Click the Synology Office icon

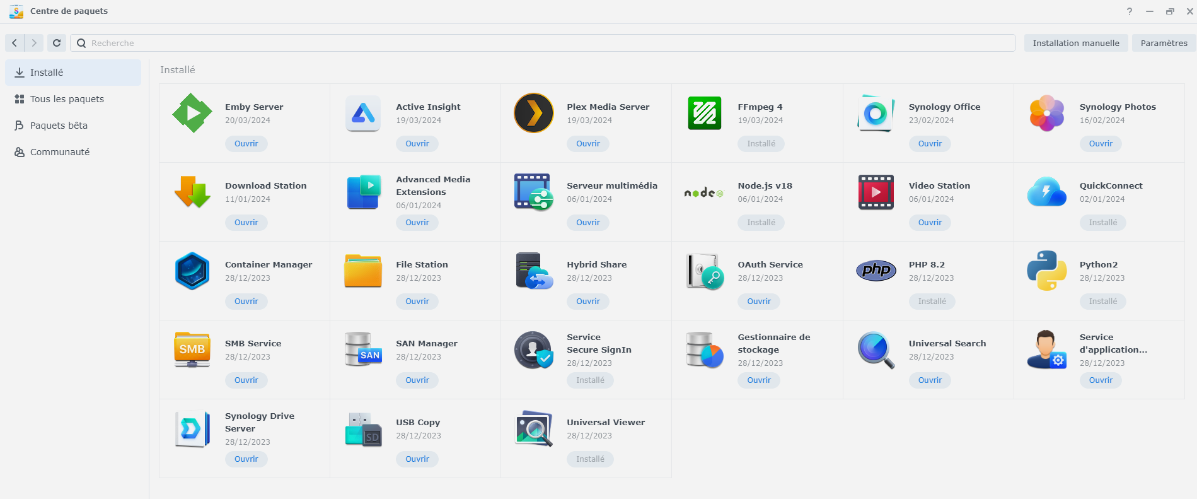[876, 113]
